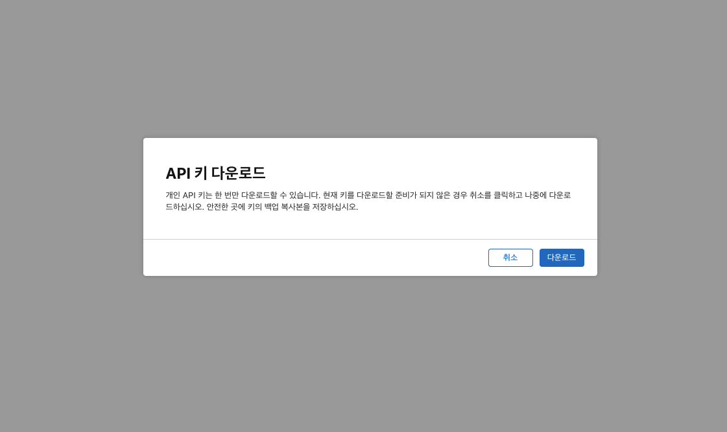Viewport: 727px width, 432px height.
Task: Click the description line starting with '개인 API 키는'
Action: pyautogui.click(x=368, y=195)
